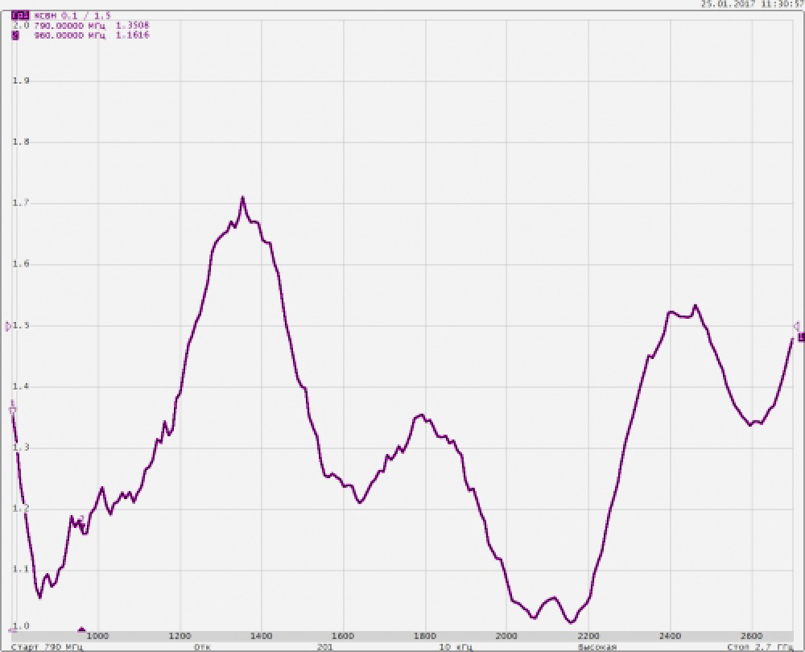This screenshot has width=805, height=652.
Task: Click the 1.0 bottom scale value
Action: pos(21,625)
